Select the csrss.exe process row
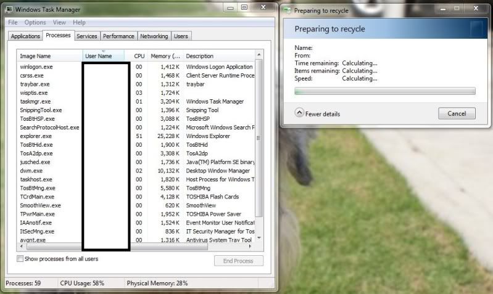This screenshot has width=493, height=294. [136, 75]
